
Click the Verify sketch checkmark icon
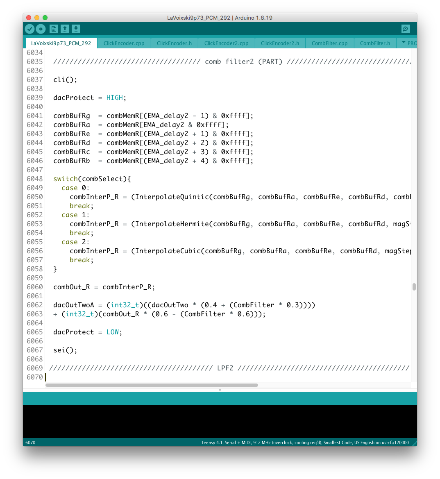[x=29, y=29]
